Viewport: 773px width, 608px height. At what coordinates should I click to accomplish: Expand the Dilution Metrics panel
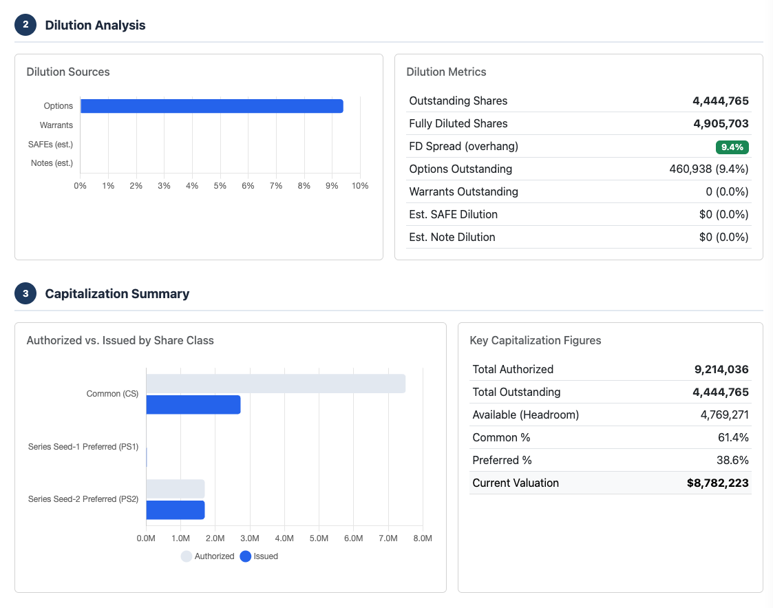(x=447, y=72)
